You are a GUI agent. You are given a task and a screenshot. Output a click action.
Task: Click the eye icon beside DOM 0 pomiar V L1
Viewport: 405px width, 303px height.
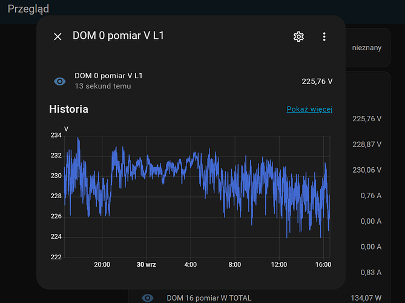coord(60,81)
